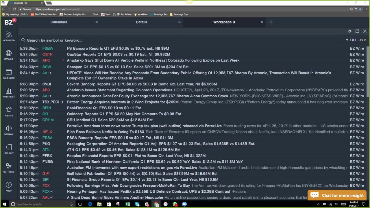Open the Skype taskbar icon
This screenshot has width=370, height=208.
click(137, 204)
